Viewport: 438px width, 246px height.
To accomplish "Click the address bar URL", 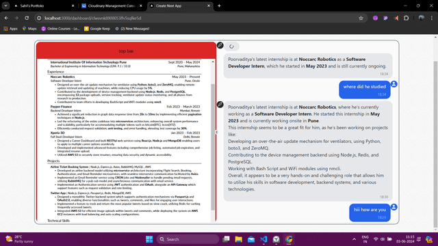I will (93, 18).
